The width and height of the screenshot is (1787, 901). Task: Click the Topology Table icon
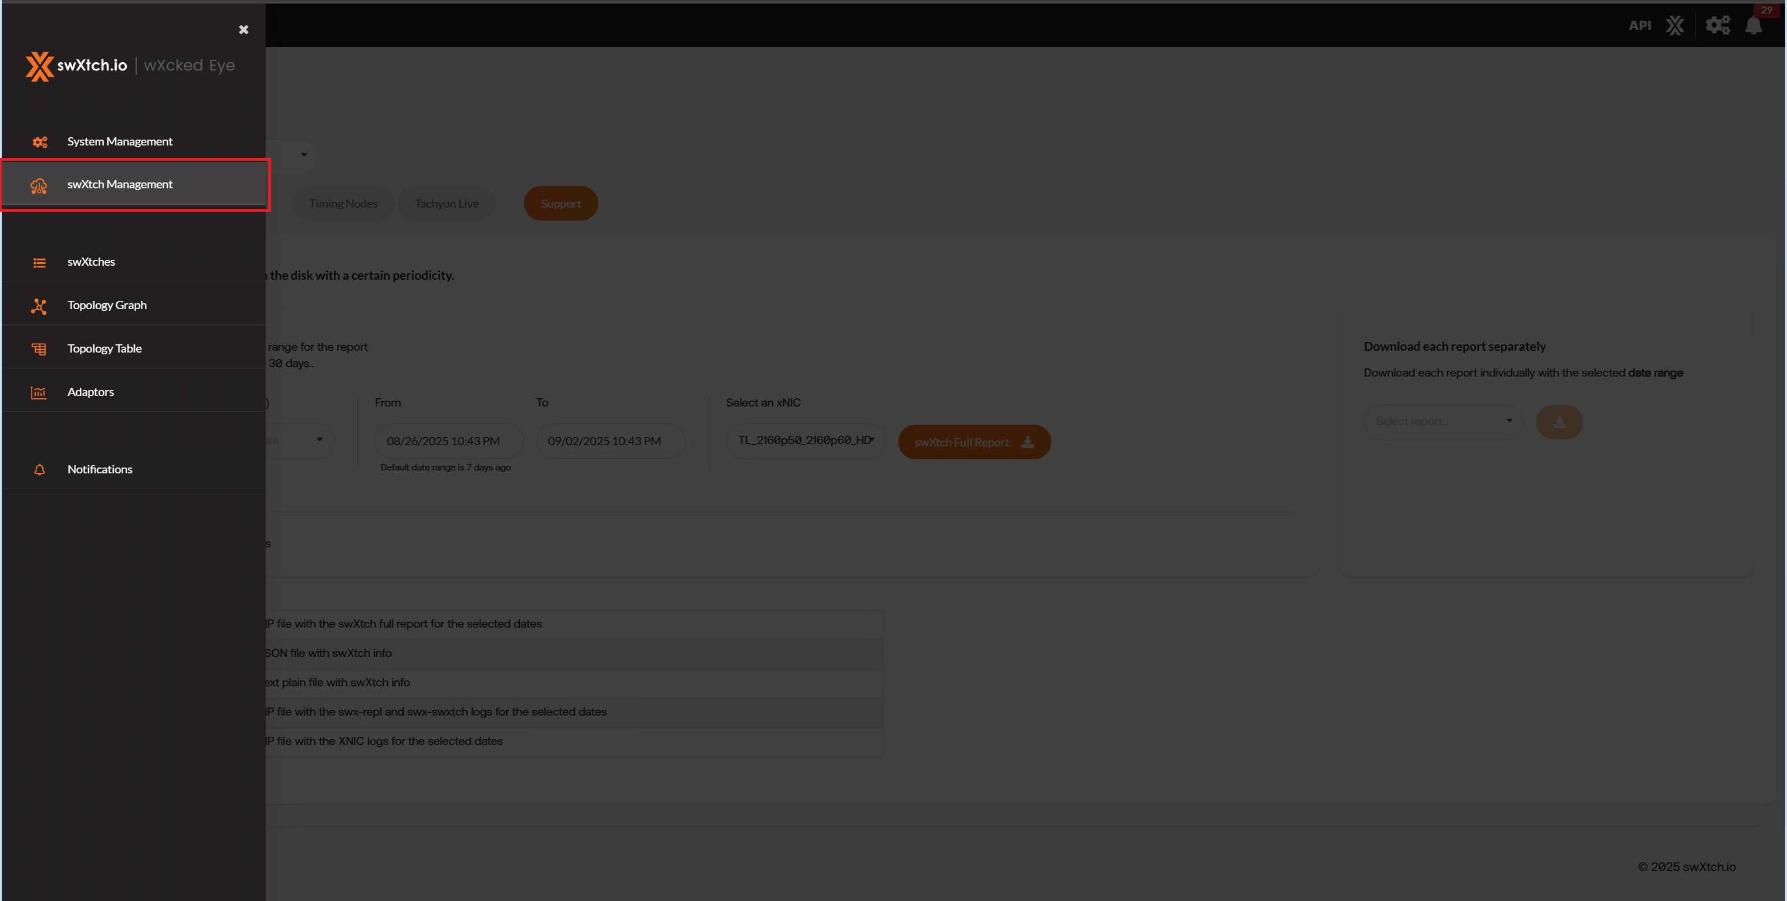click(39, 349)
